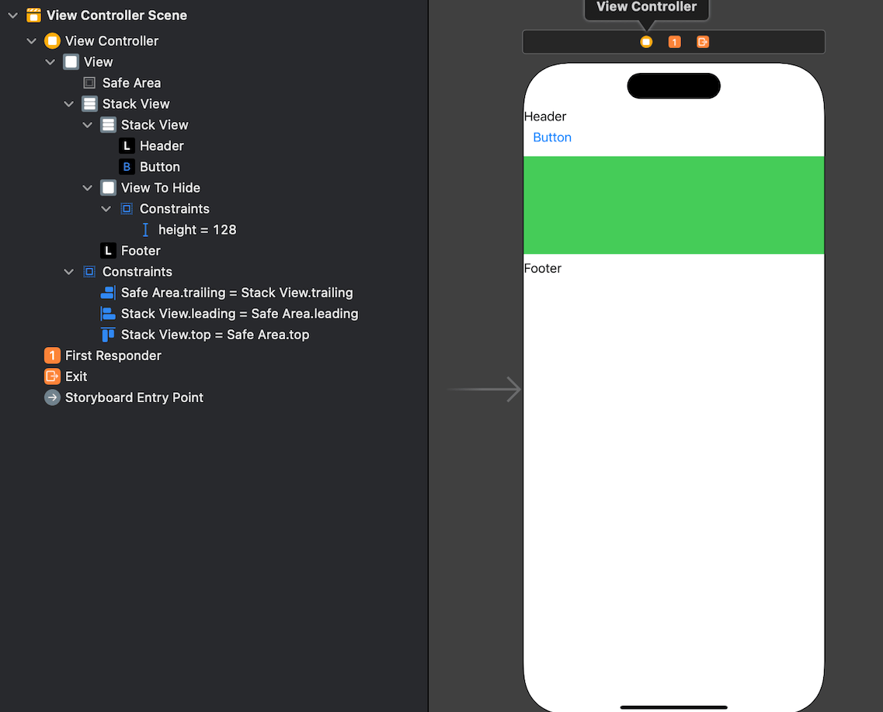Select the Exit row in outline
The width and height of the screenshot is (883, 712).
coord(214,376)
